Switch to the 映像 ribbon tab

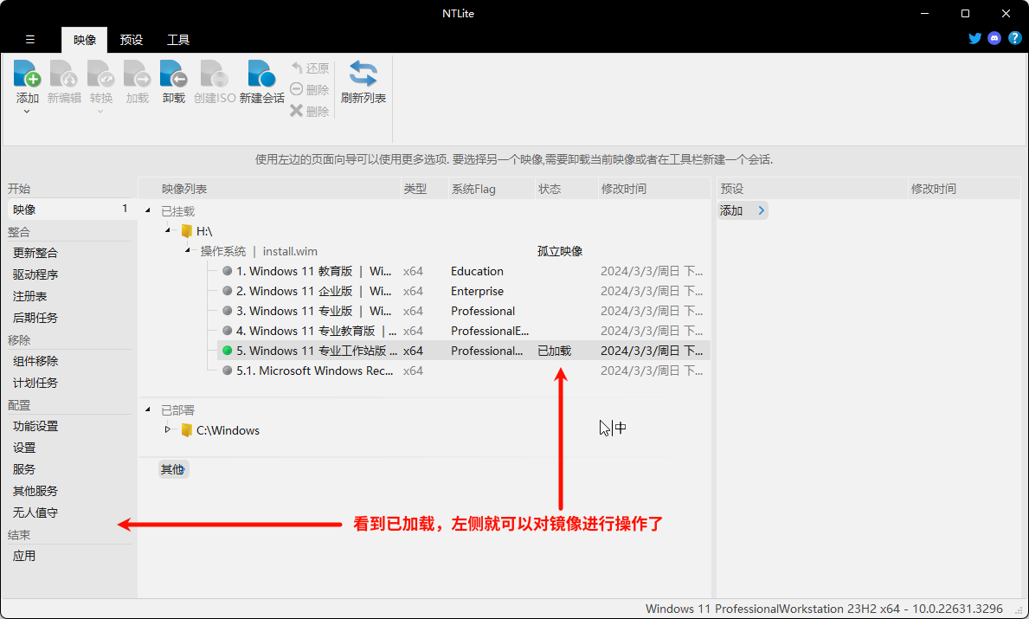point(85,40)
